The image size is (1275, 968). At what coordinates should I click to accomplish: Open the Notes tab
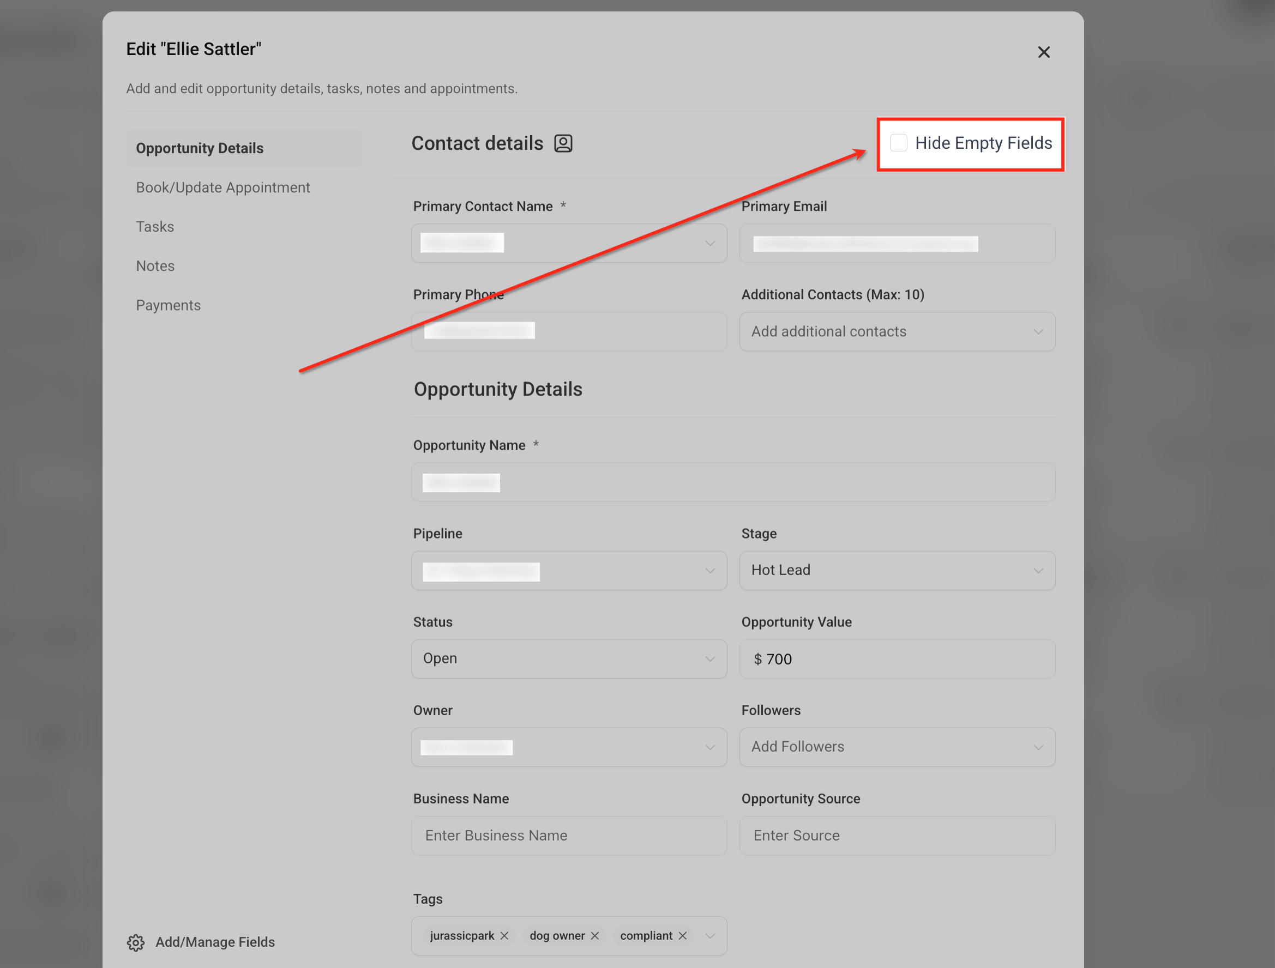point(155,265)
